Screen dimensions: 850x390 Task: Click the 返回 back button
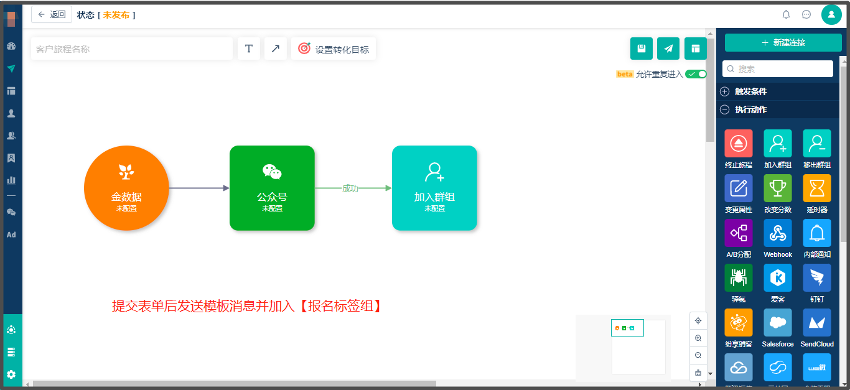click(x=52, y=14)
